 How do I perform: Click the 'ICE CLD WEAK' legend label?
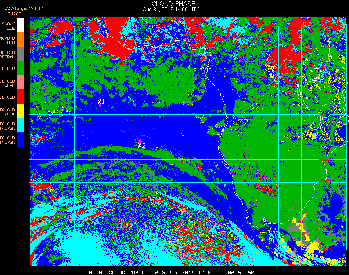click(x=8, y=83)
